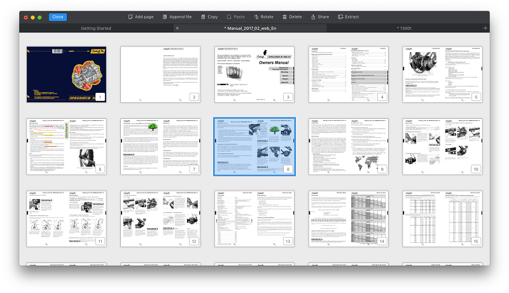Click the Extract icon in toolbar
This screenshot has width=509, height=293.
point(340,17)
